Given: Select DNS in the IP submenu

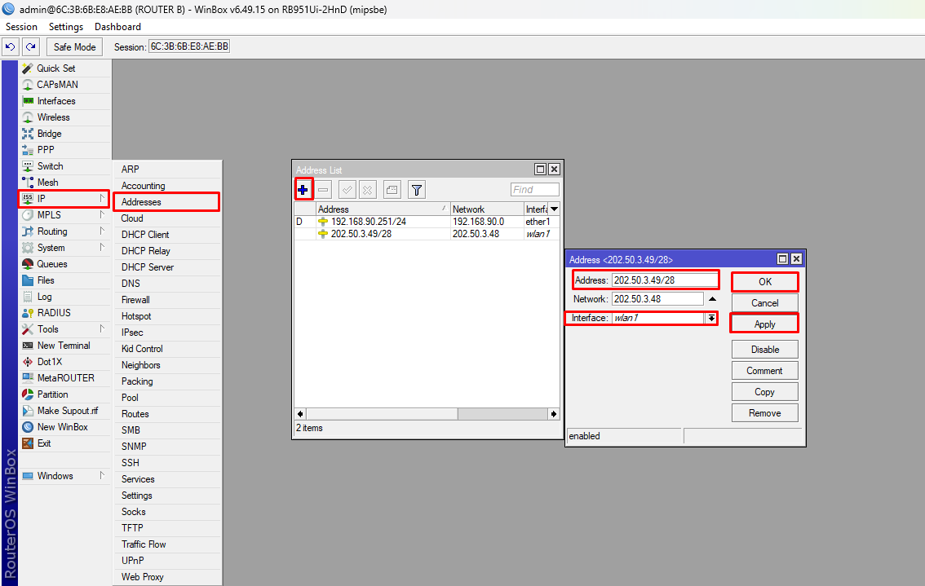Looking at the screenshot, I should pyautogui.click(x=167, y=284).
